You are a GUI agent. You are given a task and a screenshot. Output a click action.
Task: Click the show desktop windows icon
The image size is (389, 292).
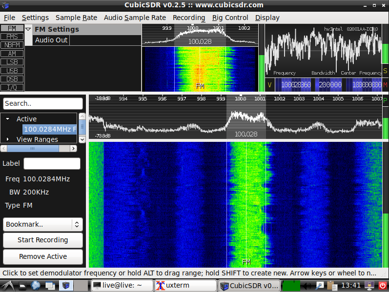coord(50,286)
